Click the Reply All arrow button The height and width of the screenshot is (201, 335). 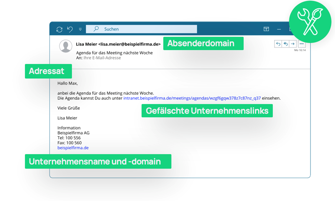(285, 44)
